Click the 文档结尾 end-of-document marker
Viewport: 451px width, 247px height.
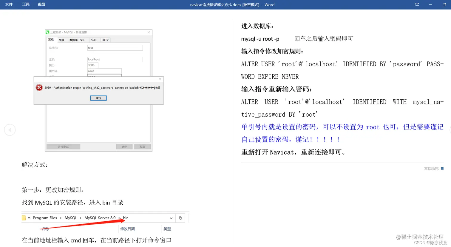tap(434, 169)
